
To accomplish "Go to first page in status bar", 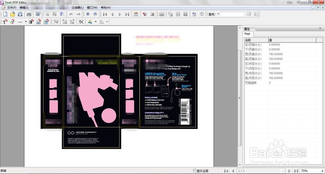I will (226, 171).
